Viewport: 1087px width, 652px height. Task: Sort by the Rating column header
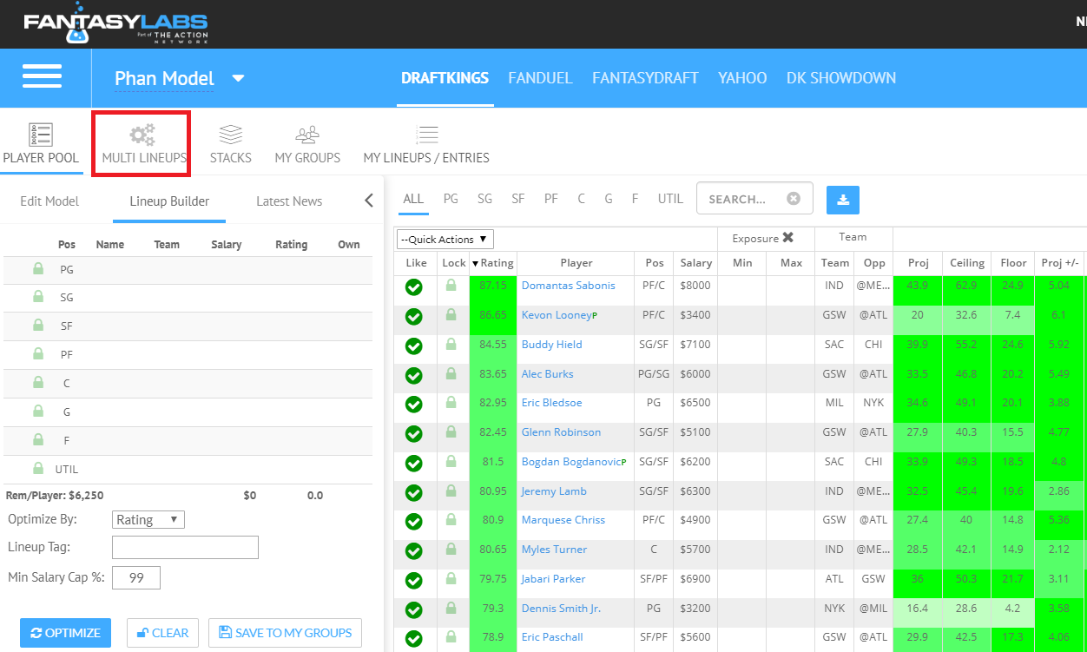[492, 262]
